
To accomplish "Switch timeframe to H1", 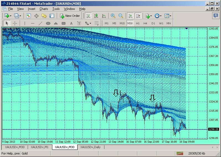I will pos(138,23).
